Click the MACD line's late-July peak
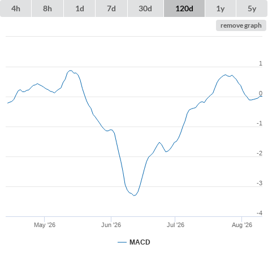Viewport: 268px width, 257px height. coord(225,75)
